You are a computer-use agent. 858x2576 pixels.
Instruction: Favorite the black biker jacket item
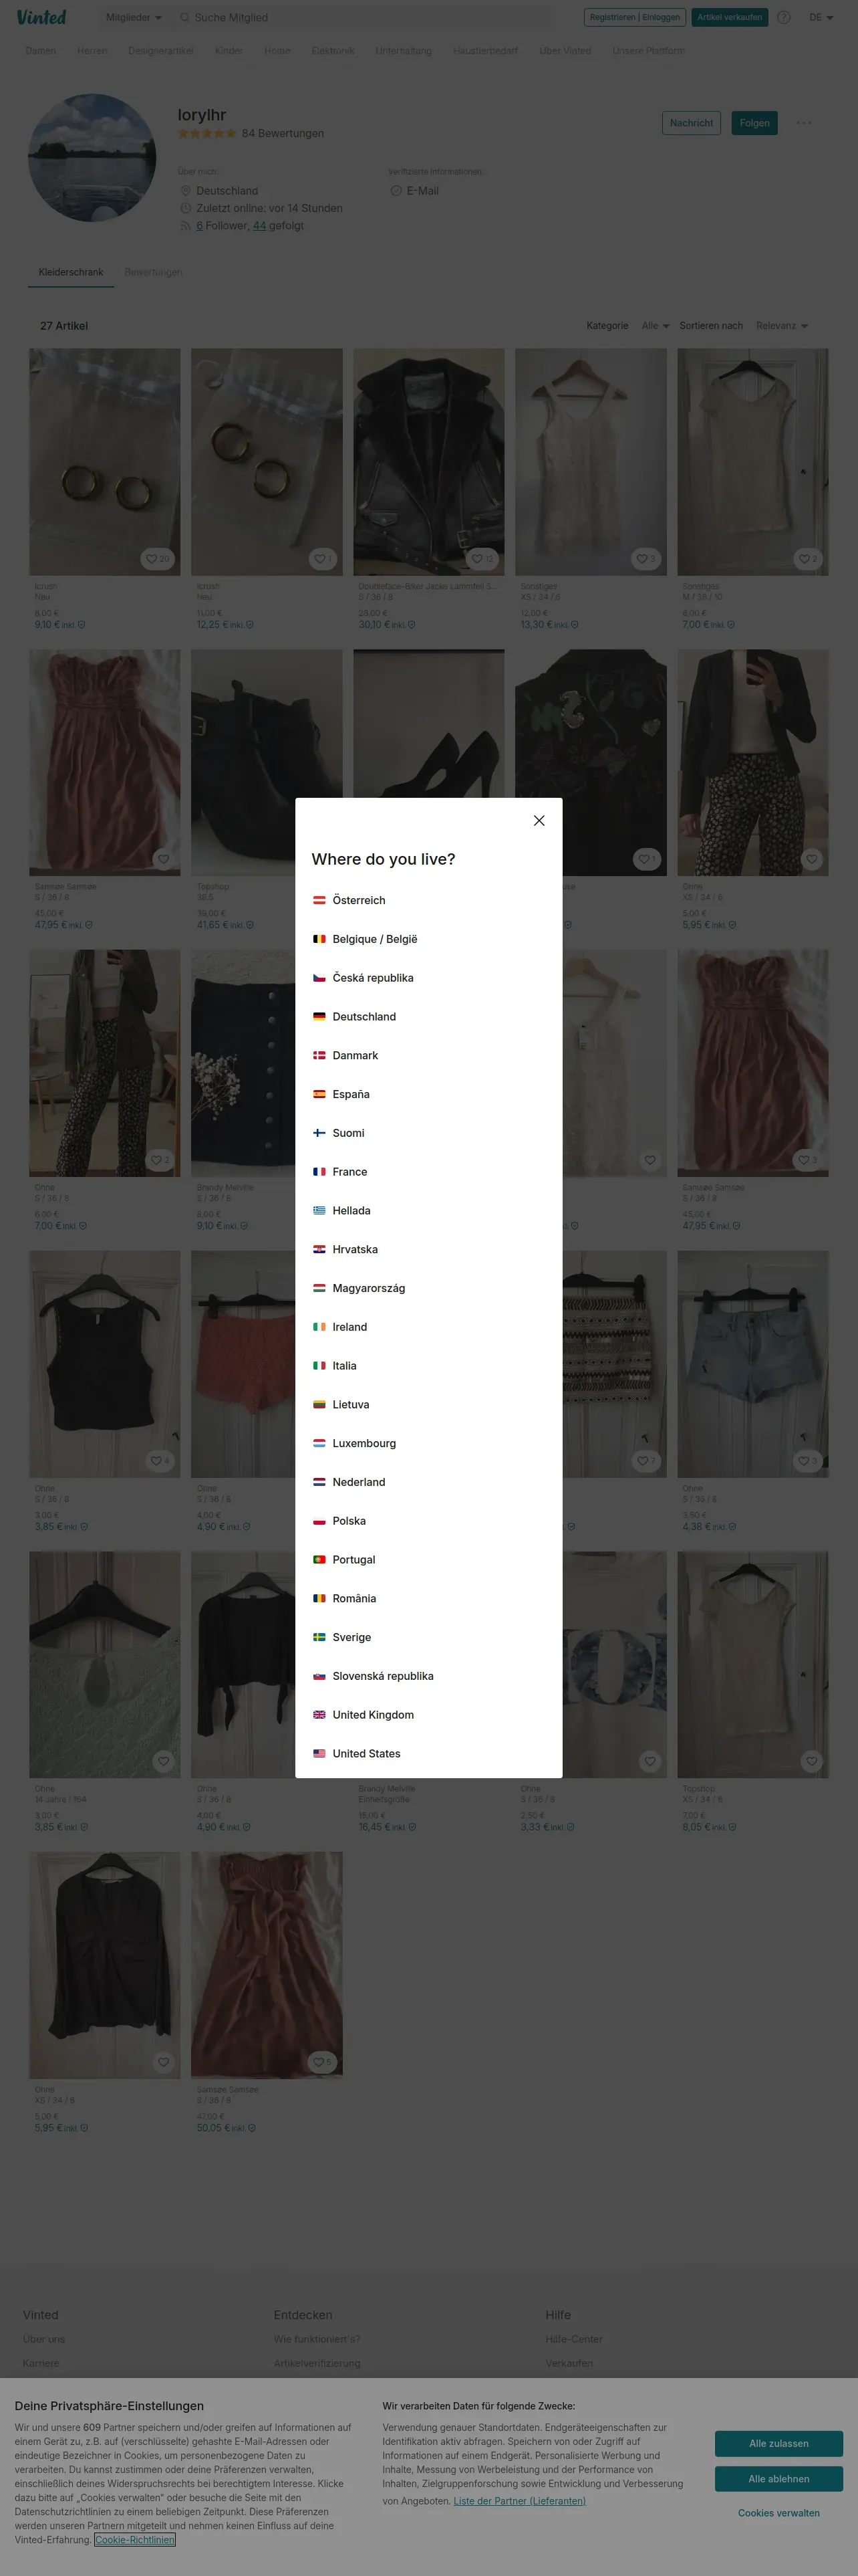[482, 559]
